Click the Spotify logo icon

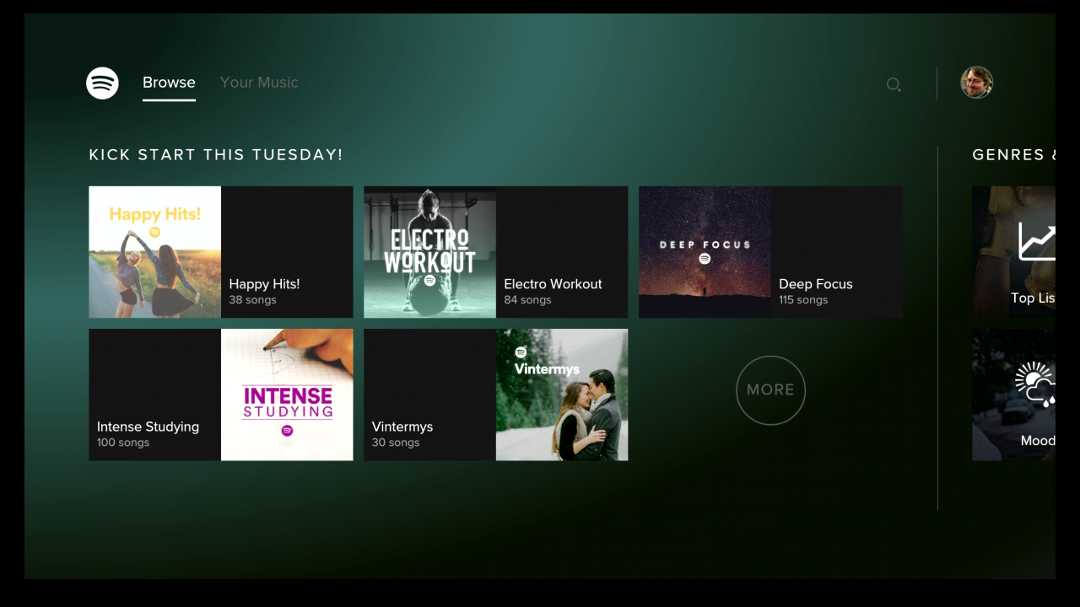point(102,83)
